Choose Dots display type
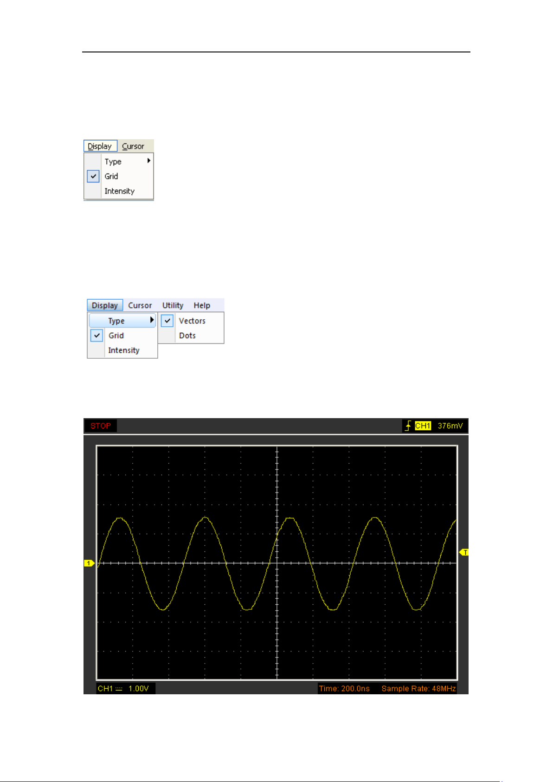Screen dimensions: 553x782 [187, 336]
